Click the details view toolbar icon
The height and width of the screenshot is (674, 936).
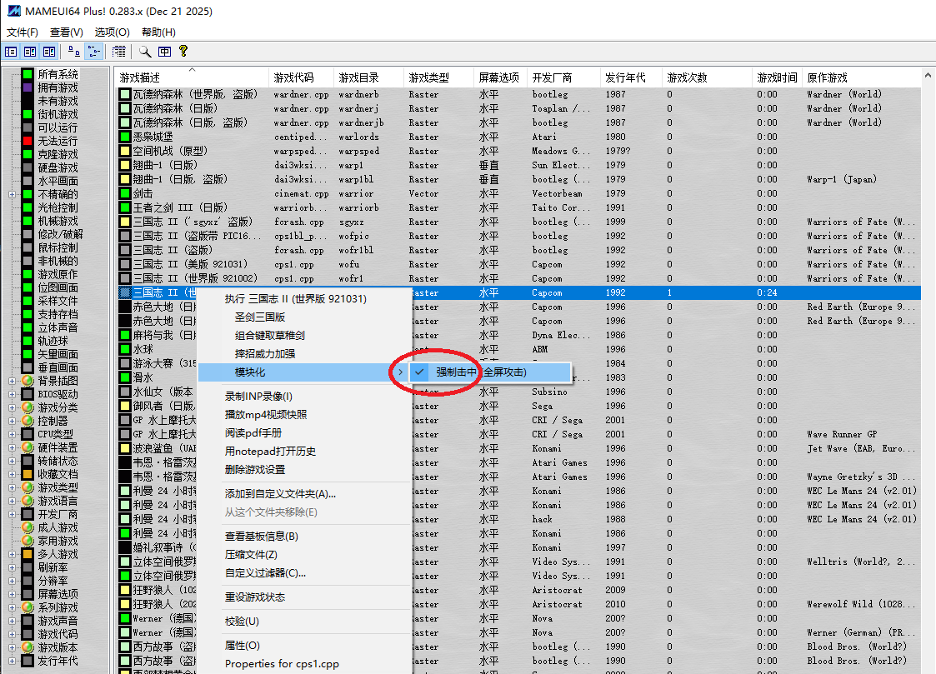(x=118, y=51)
